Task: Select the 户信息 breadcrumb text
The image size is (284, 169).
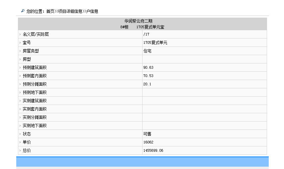Action: point(92,11)
